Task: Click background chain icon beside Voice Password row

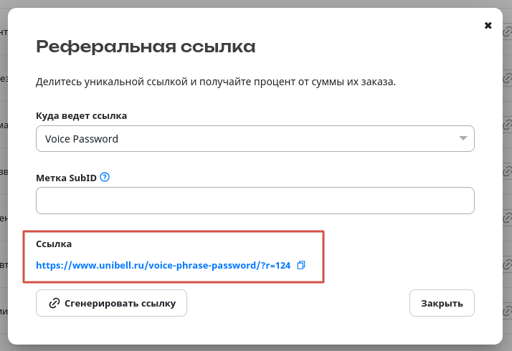Action: click(x=508, y=125)
